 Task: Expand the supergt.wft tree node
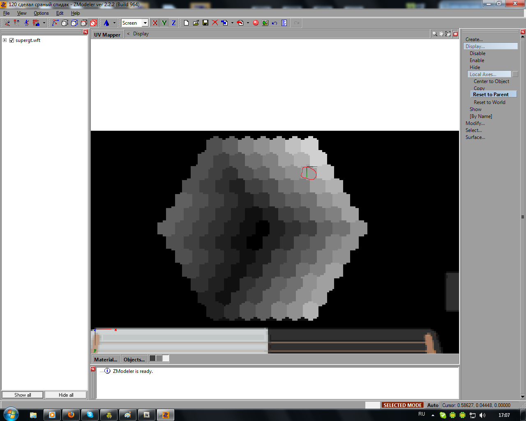pyautogui.click(x=5, y=40)
